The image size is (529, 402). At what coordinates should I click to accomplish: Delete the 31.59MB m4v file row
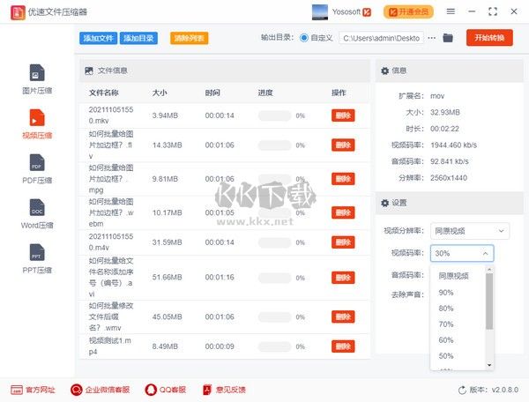343,242
